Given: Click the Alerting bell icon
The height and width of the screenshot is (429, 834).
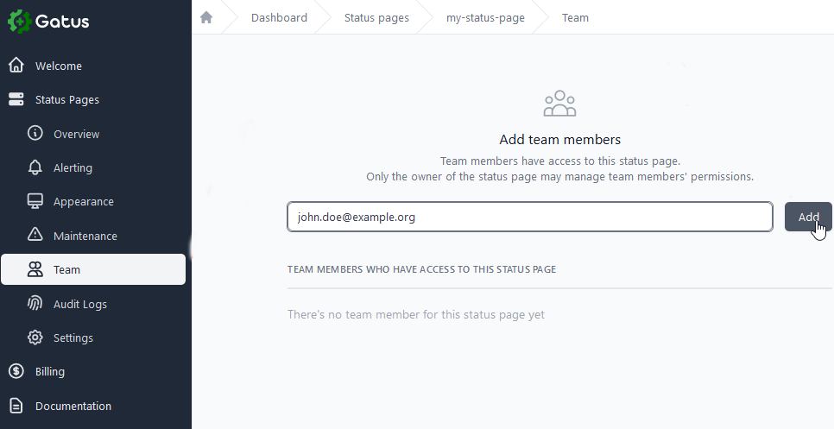Looking at the screenshot, I should 35,167.
